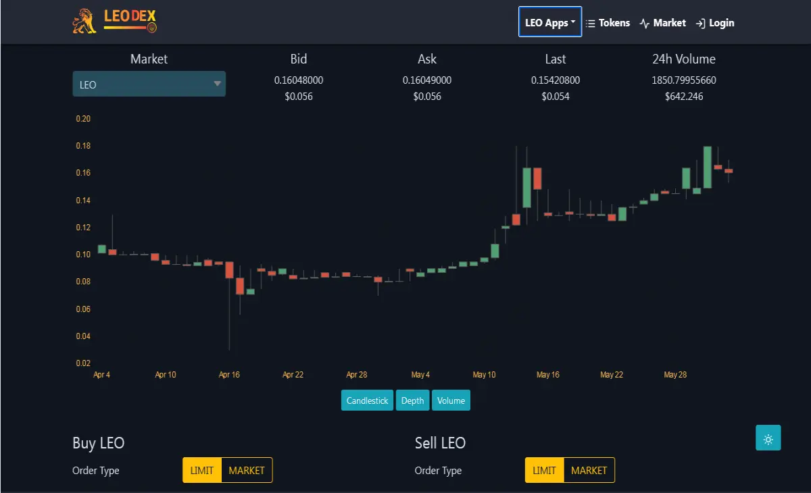Click the LeoDex lion logo
The height and width of the screenshot is (493, 811).
114,21
